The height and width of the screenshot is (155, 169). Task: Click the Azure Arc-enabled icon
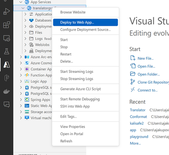[x=27, y=57]
